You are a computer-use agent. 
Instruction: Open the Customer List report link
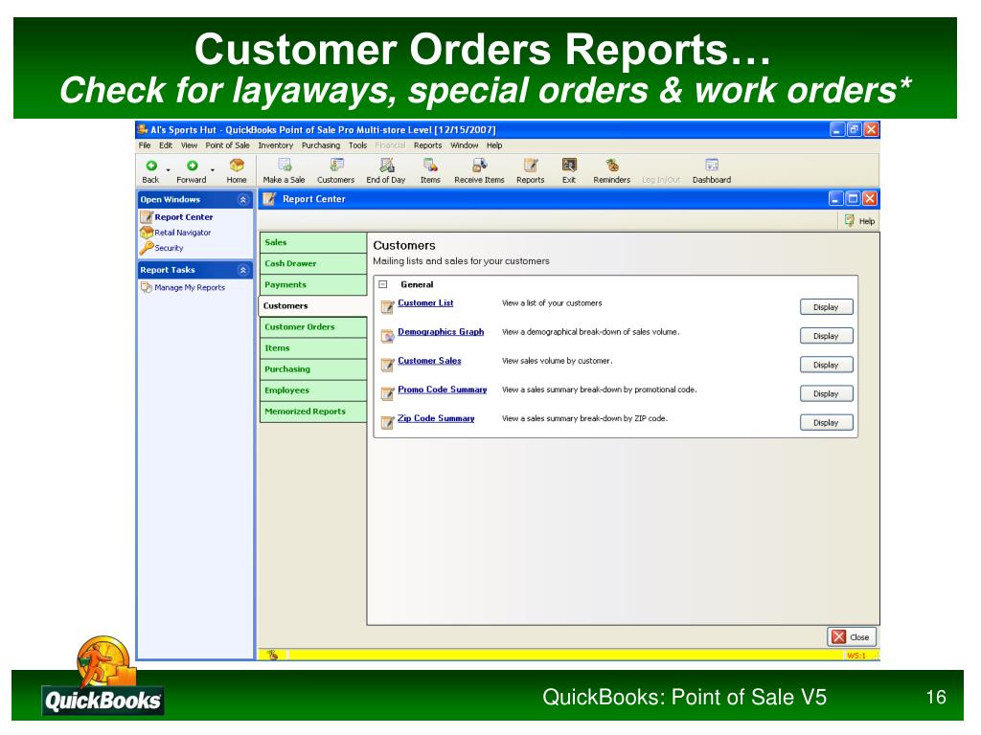pos(425,303)
